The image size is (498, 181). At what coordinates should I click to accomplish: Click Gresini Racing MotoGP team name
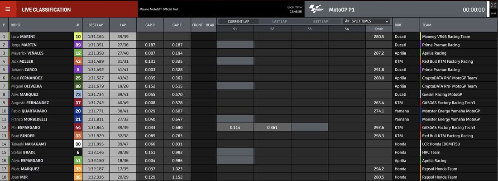tap(442, 94)
